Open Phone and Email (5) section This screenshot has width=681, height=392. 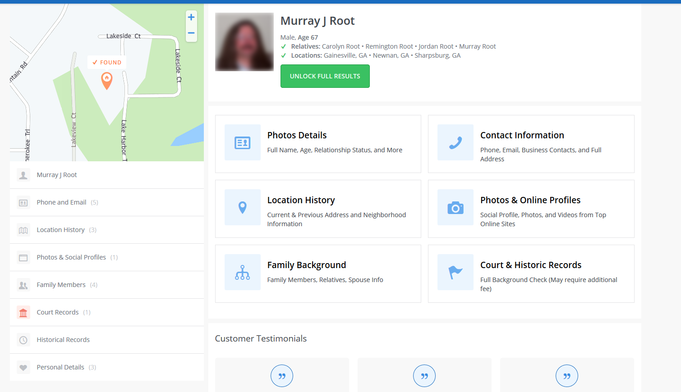pyautogui.click(x=107, y=203)
